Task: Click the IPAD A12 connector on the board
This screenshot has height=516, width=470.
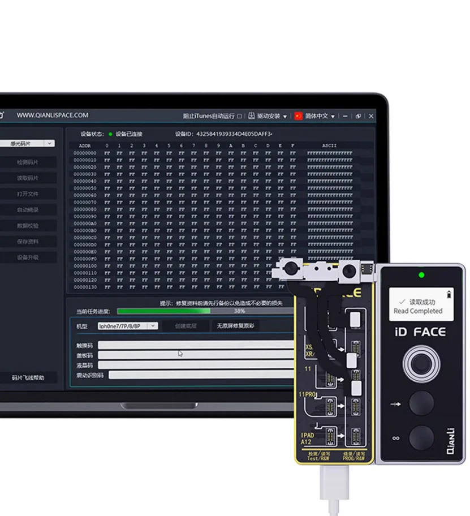Action: [x=330, y=436]
